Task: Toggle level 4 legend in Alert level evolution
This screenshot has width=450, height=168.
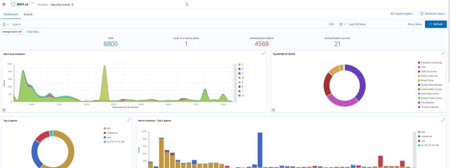Action: [x=241, y=69]
